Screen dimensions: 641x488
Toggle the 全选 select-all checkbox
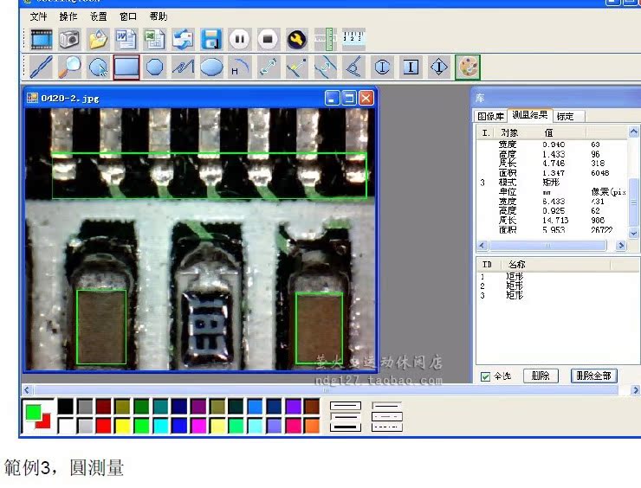pos(485,376)
